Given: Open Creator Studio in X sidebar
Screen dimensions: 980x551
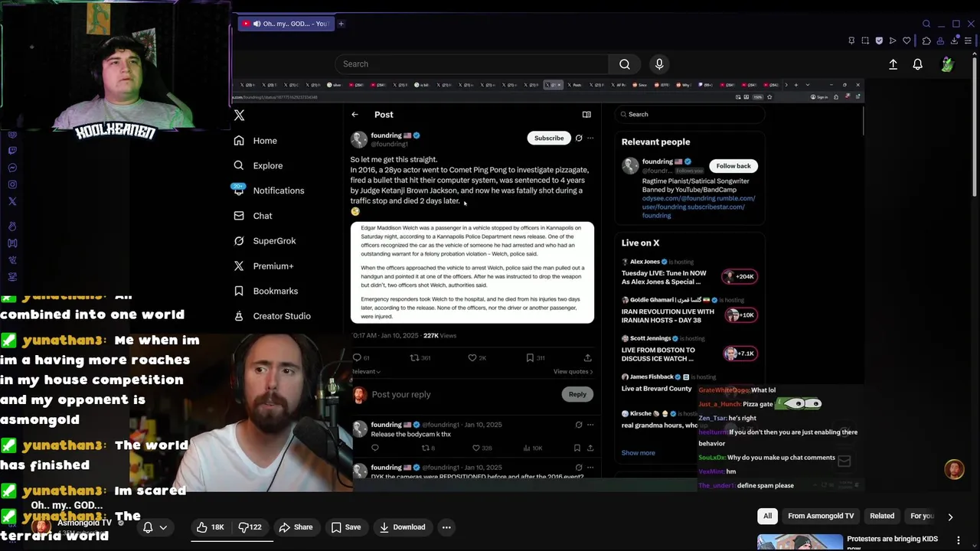Looking at the screenshot, I should pyautogui.click(x=273, y=316).
